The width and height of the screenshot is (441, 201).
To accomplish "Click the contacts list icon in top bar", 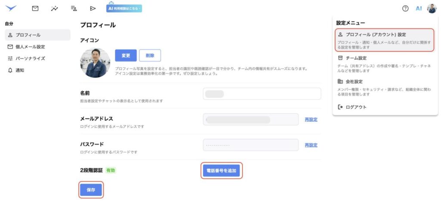I will click(x=74, y=8).
